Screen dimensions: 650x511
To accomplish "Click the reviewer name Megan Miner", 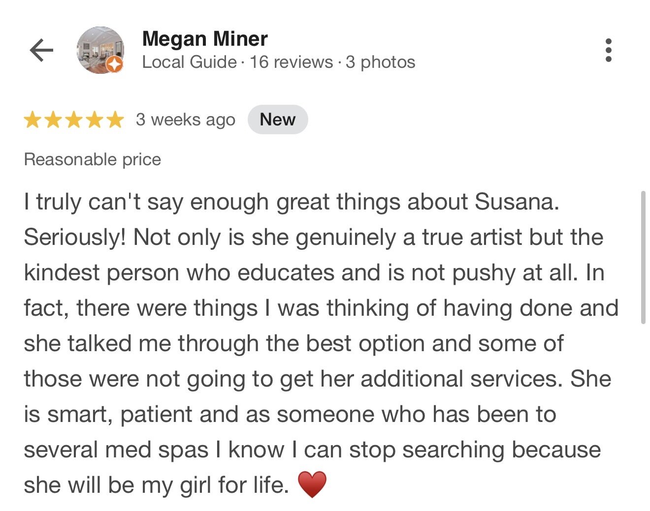I will pos(205,39).
